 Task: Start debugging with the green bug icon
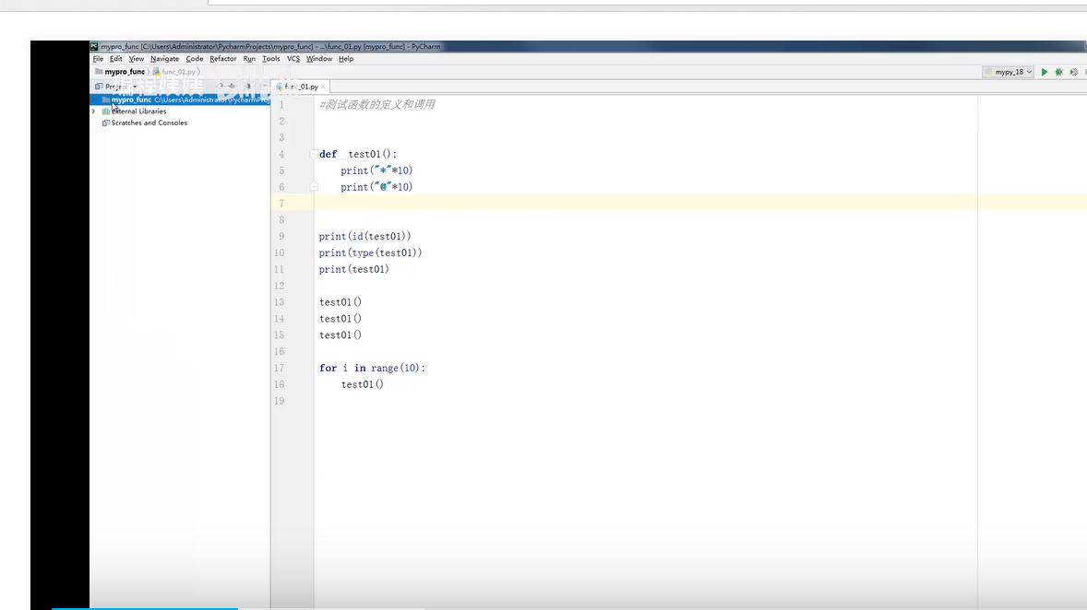(x=1059, y=72)
